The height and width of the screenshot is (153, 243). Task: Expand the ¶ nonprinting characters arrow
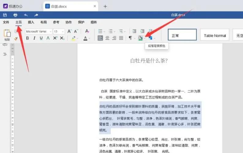coord(135,38)
